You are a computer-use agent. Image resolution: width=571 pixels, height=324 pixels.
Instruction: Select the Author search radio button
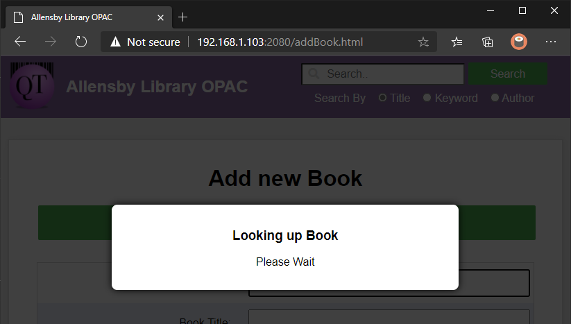click(x=495, y=98)
